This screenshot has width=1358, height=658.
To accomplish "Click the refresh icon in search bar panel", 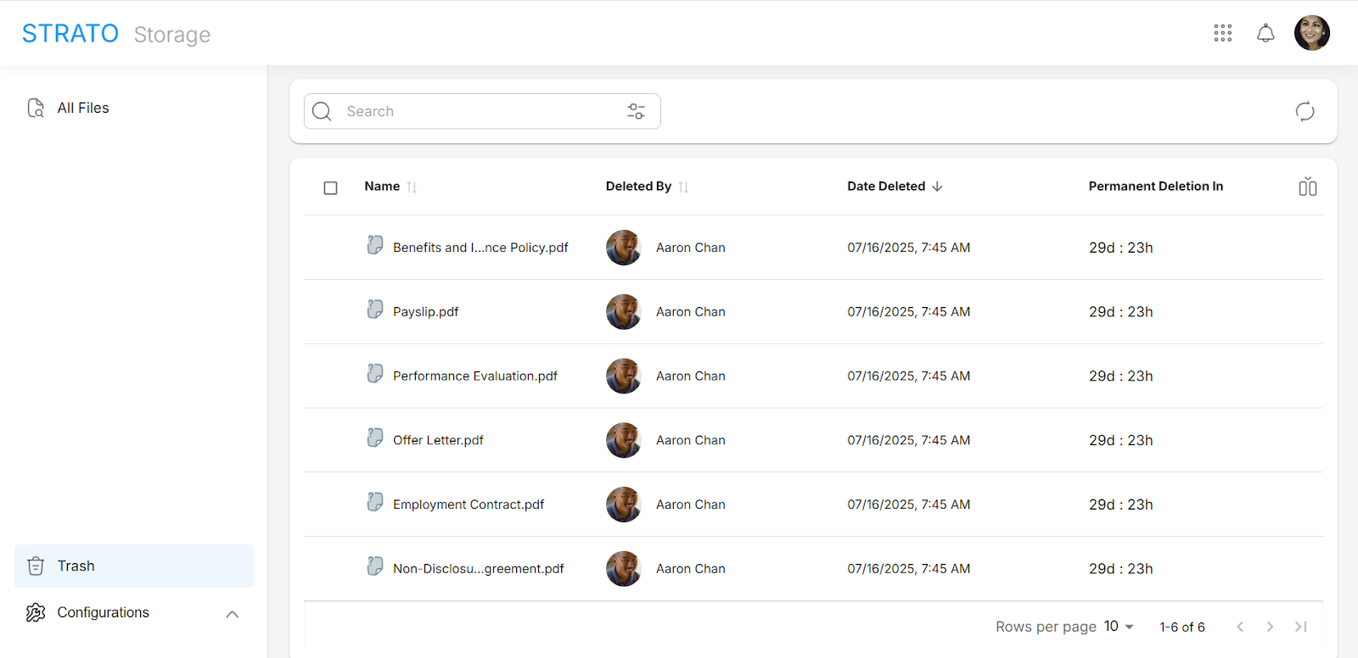I will click(x=1305, y=111).
